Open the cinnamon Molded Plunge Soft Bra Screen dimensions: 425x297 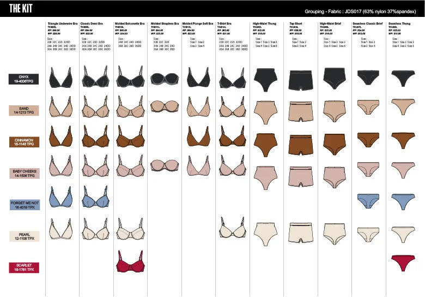coord(198,136)
